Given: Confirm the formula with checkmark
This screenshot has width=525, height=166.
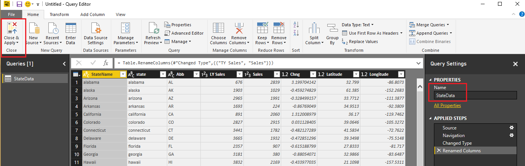Looking at the screenshot, I should pos(93,63).
